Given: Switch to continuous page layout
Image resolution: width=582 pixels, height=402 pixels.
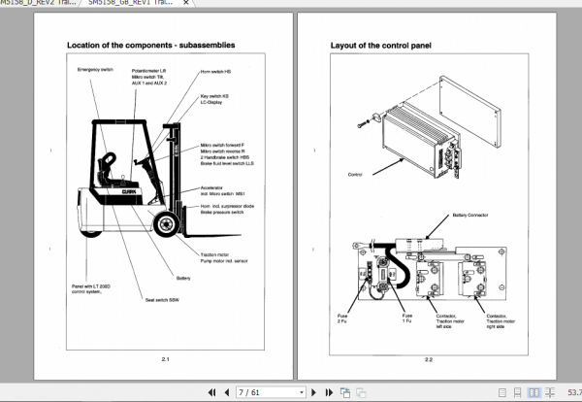Looking at the screenshot, I should pos(517,392).
